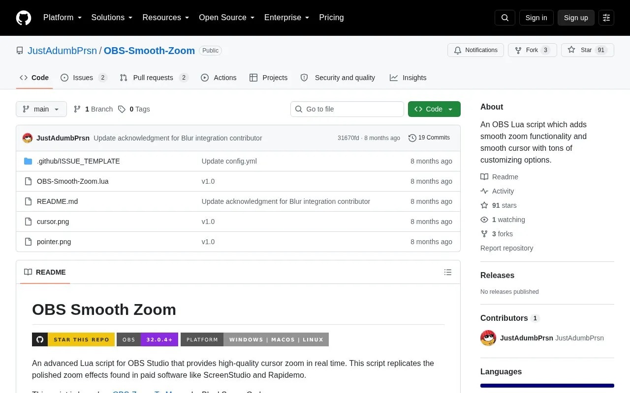
Task: Fork this repository
Action: pos(532,50)
